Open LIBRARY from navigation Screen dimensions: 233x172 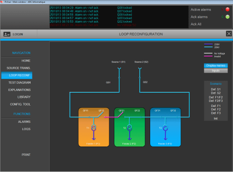(x=24, y=97)
